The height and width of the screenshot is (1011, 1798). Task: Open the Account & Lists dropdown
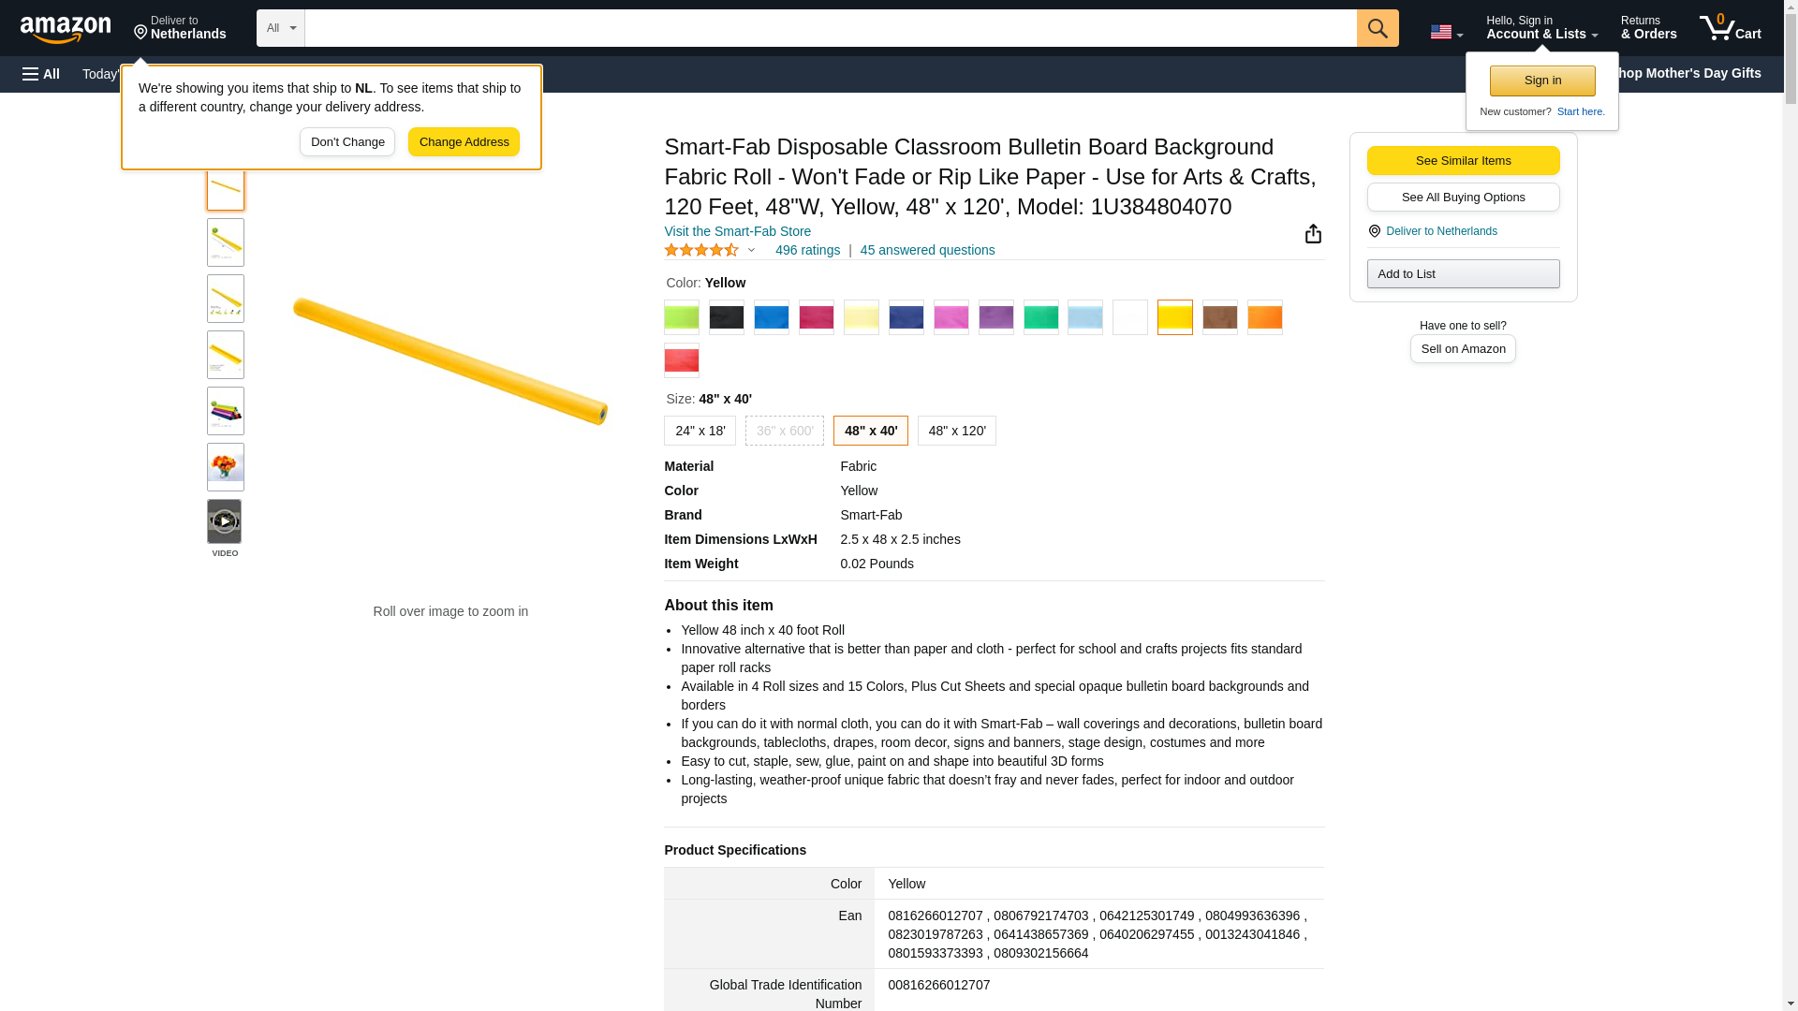point(1541,28)
